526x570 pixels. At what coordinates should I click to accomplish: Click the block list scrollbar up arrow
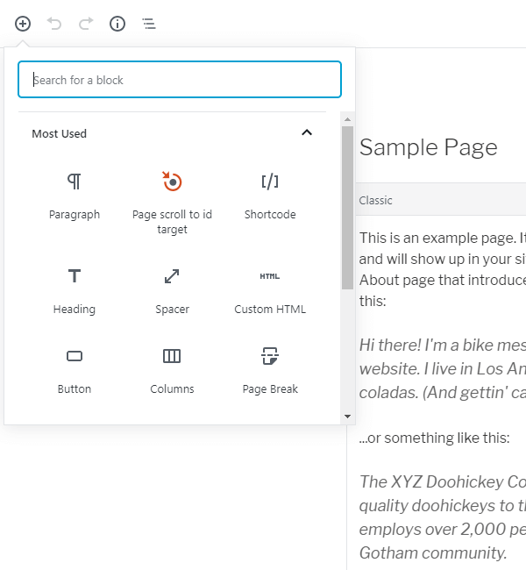pos(347,119)
